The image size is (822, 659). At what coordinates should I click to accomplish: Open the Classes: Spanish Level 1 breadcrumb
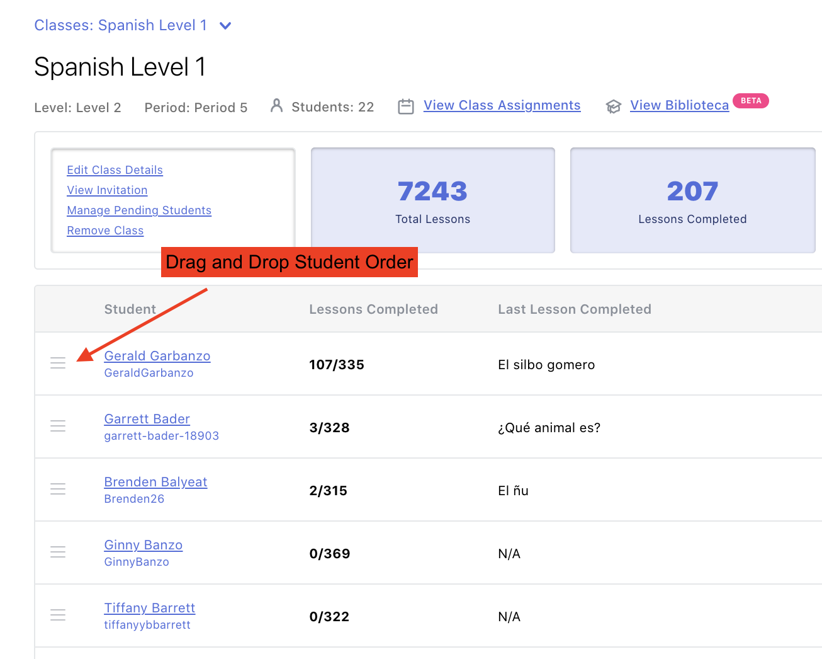[x=121, y=25]
